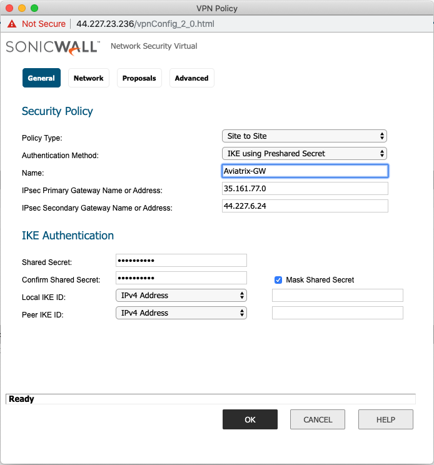The width and height of the screenshot is (434, 465).
Task: Open the Policy Type dropdown
Action: (304, 136)
